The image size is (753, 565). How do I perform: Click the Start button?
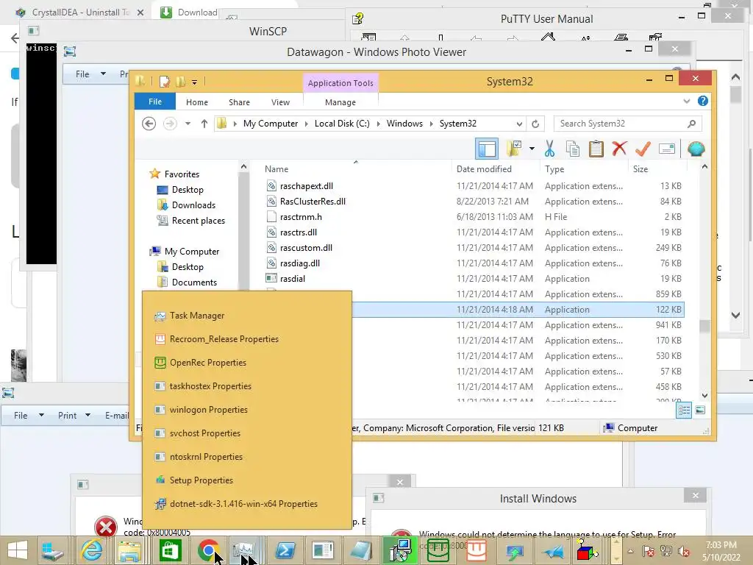(x=18, y=550)
